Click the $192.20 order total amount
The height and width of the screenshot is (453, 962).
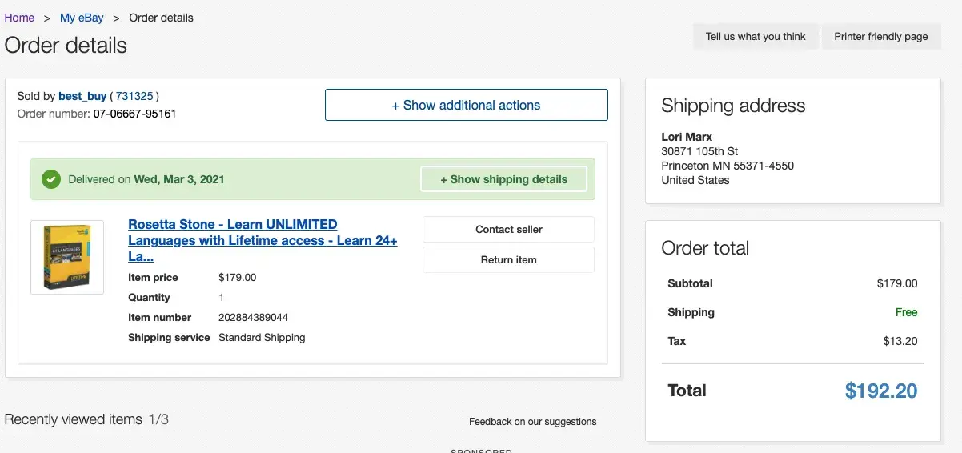pyautogui.click(x=880, y=391)
